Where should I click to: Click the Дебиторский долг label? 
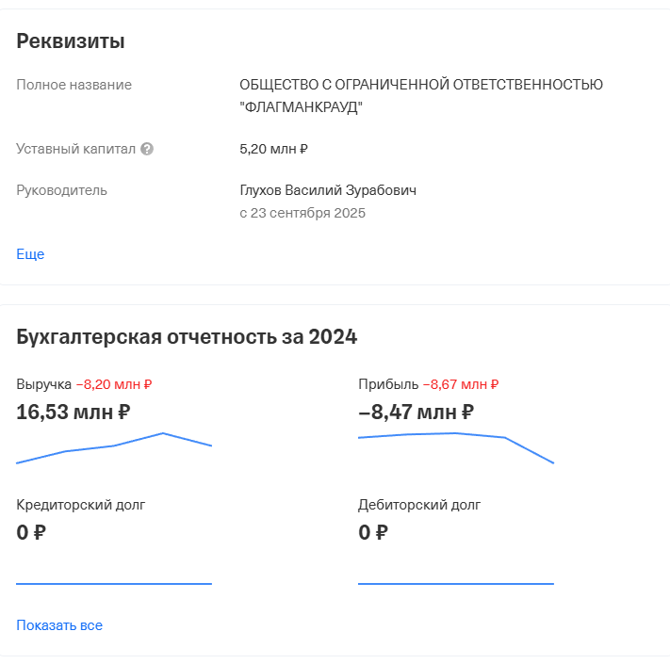pos(419,505)
